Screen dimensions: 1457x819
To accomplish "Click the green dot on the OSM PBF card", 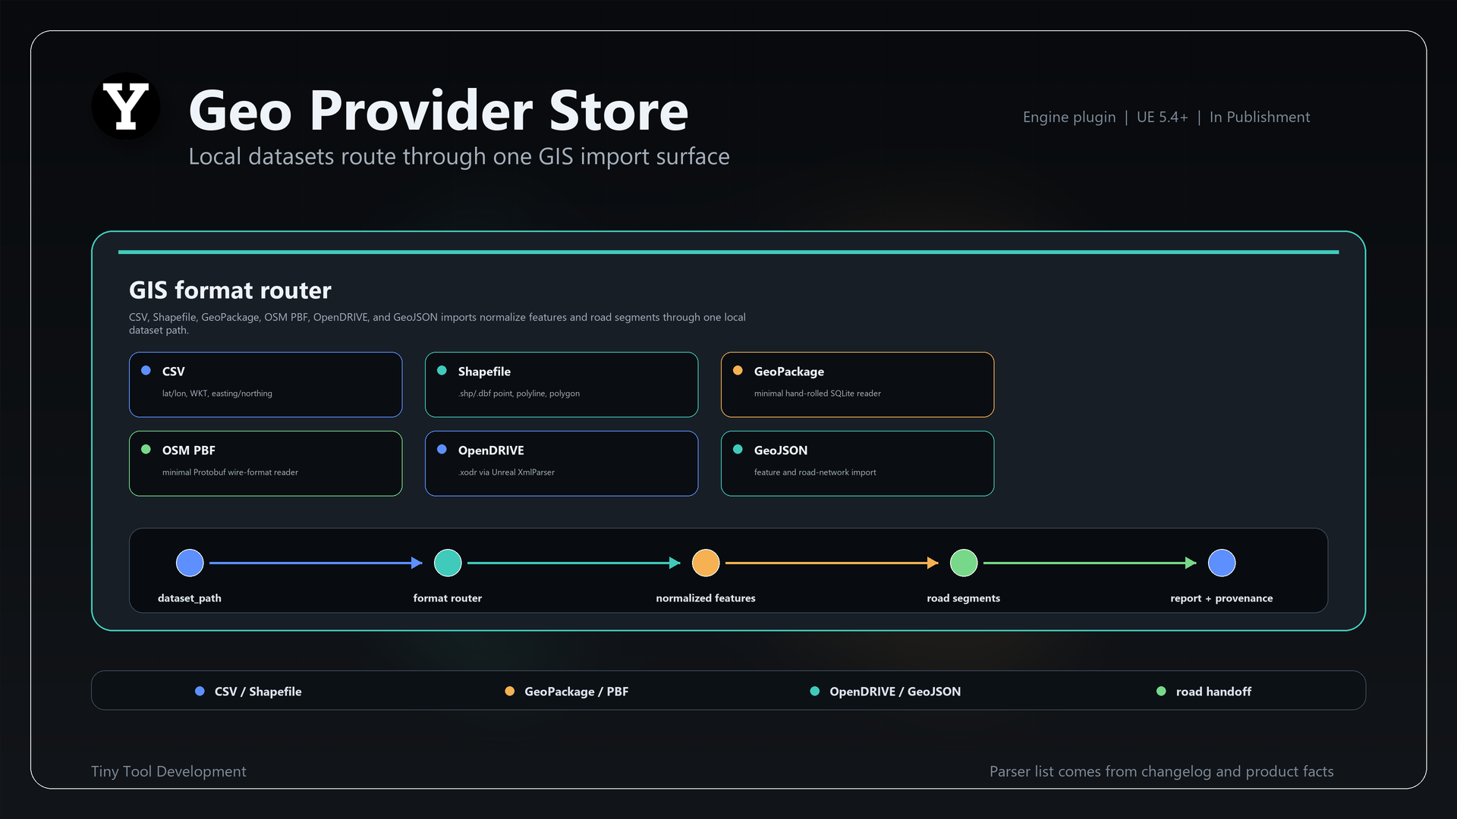I will click(146, 450).
